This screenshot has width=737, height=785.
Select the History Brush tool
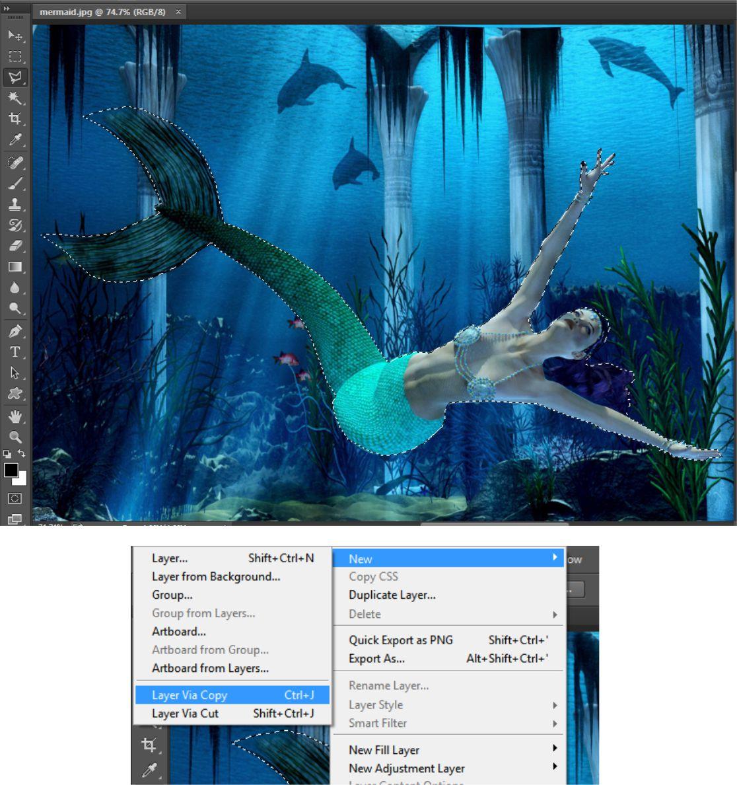pyautogui.click(x=15, y=225)
